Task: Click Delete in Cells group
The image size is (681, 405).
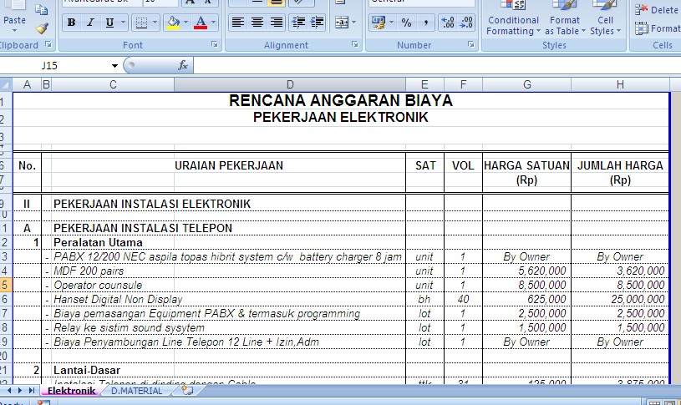Action: 657,9
